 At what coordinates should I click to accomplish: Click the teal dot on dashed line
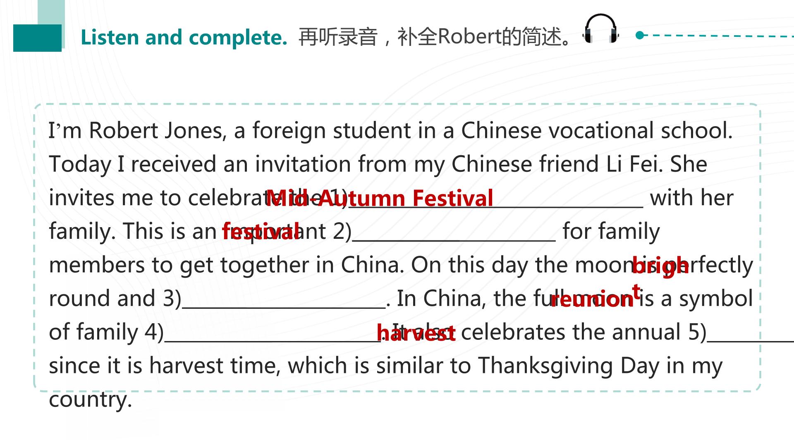640,35
